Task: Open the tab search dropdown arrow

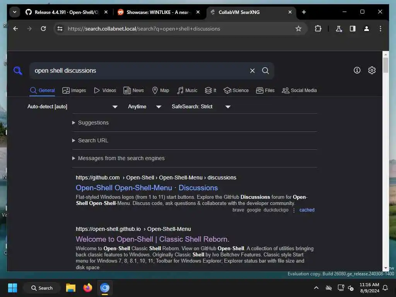Action: [15, 12]
